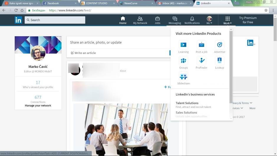277x156 pixels.
Task: Click the LinkedIn logo in right sidebar
Action: [x=251, y=43]
